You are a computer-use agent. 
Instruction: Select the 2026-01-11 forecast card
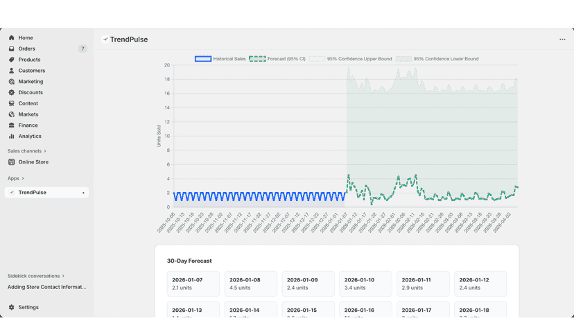(x=423, y=283)
